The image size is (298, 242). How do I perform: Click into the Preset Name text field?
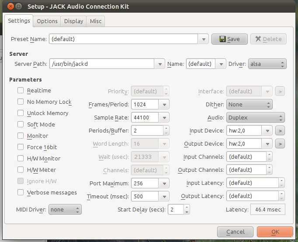tap(124, 39)
